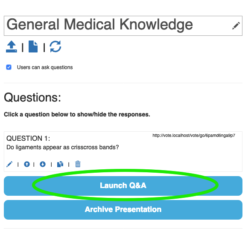251x229 pixels.
Task: Open the vote.localhost voting URL link
Action: coord(194,136)
